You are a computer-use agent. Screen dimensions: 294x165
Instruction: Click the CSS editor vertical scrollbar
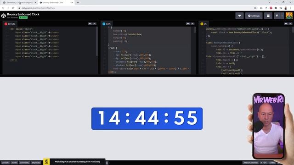195,30
